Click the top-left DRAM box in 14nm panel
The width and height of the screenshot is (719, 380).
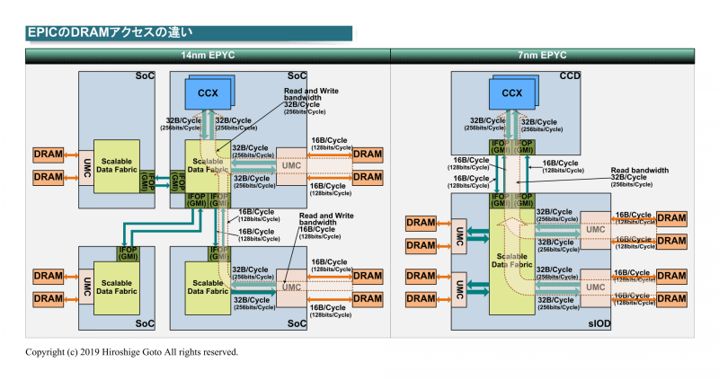(x=49, y=155)
